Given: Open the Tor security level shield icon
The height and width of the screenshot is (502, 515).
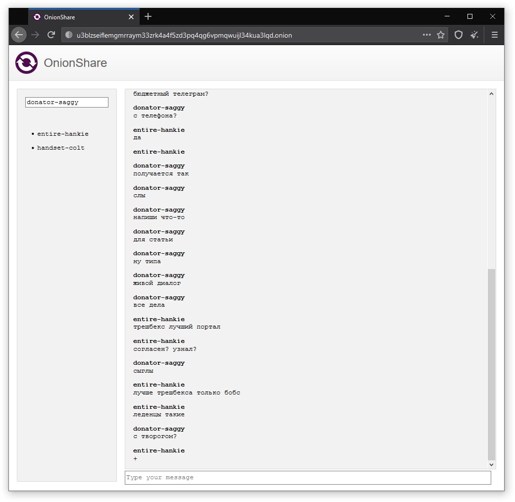Looking at the screenshot, I should coord(459,35).
